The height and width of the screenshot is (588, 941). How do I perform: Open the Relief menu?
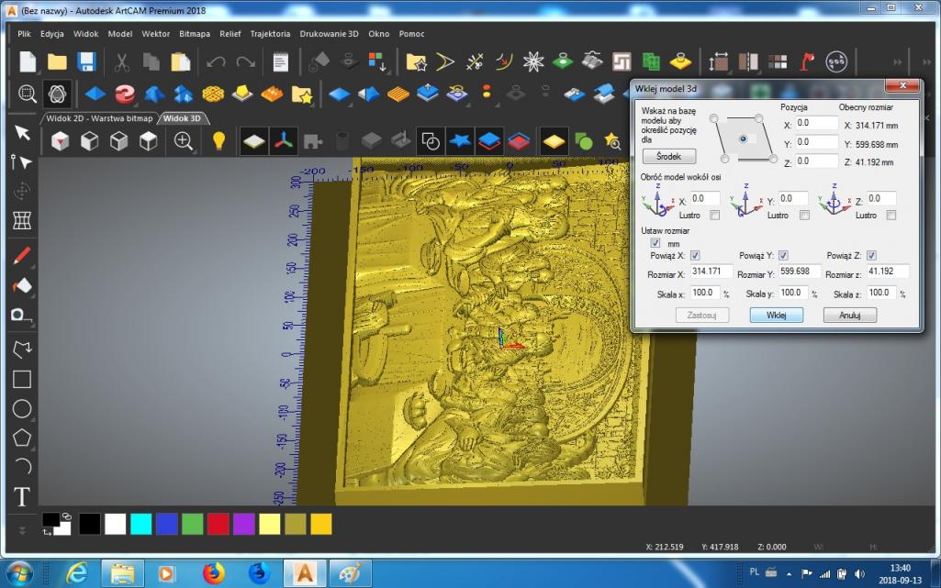click(230, 34)
